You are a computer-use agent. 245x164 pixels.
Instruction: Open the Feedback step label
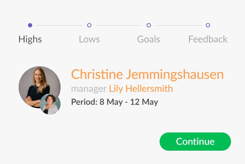click(x=208, y=39)
